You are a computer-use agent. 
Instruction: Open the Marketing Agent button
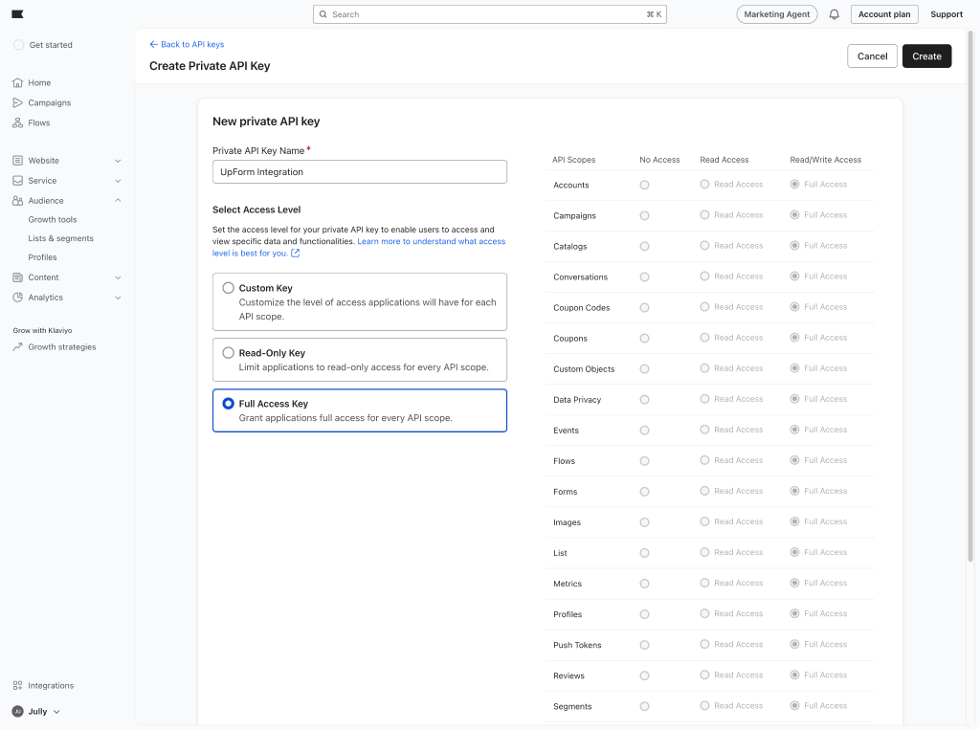[777, 14]
